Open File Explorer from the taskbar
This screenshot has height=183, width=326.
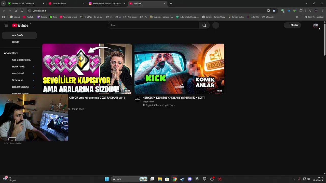click(160, 179)
